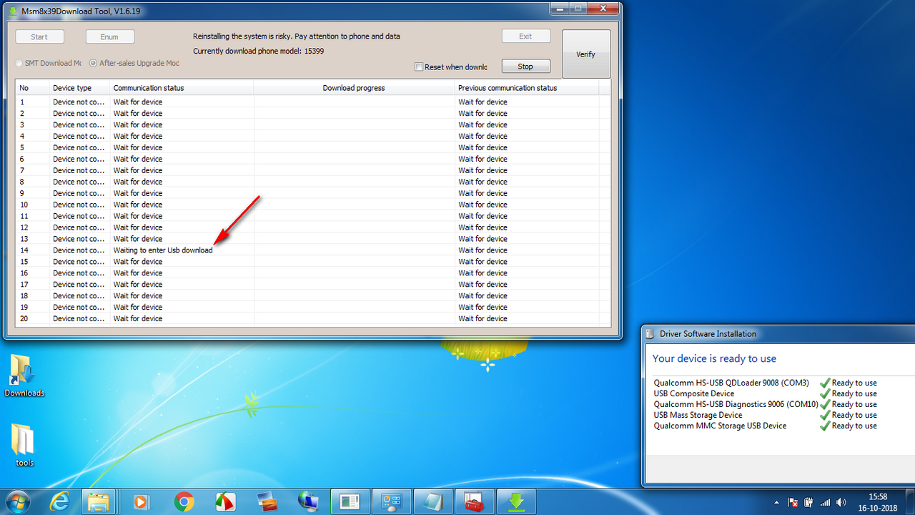
Task: Open the Downloads shortcut on desktop
Action: 24,376
